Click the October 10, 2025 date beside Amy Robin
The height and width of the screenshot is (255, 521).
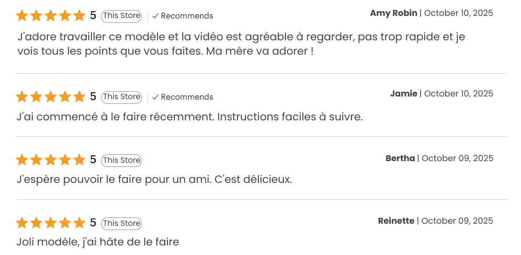458,13
